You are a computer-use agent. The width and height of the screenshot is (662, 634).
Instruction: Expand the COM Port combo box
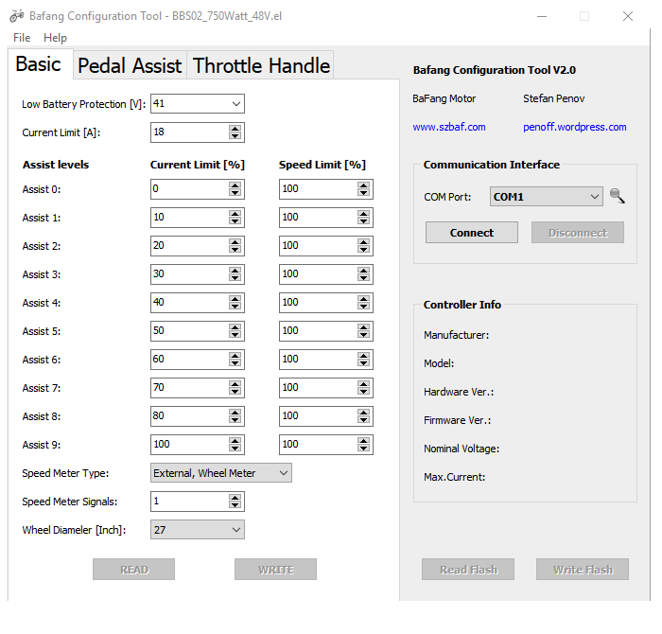(x=594, y=197)
